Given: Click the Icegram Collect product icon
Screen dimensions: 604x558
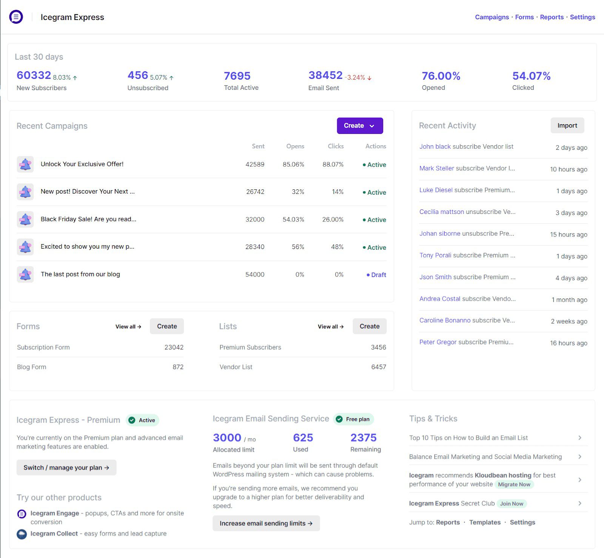Looking at the screenshot, I should click(x=22, y=534).
